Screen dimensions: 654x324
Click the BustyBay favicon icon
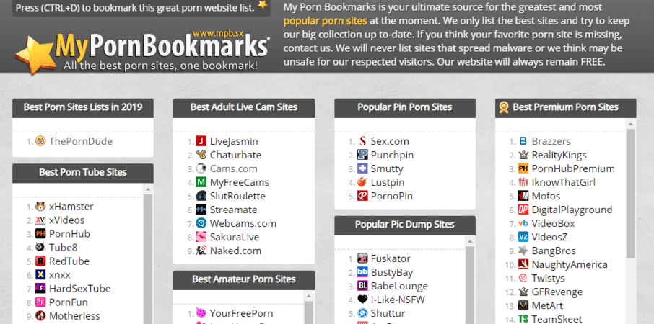362,272
